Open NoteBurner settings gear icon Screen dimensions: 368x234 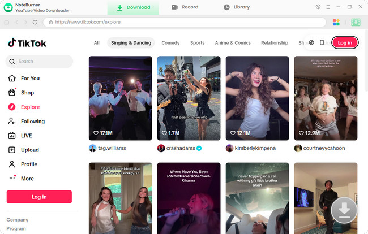318,7
